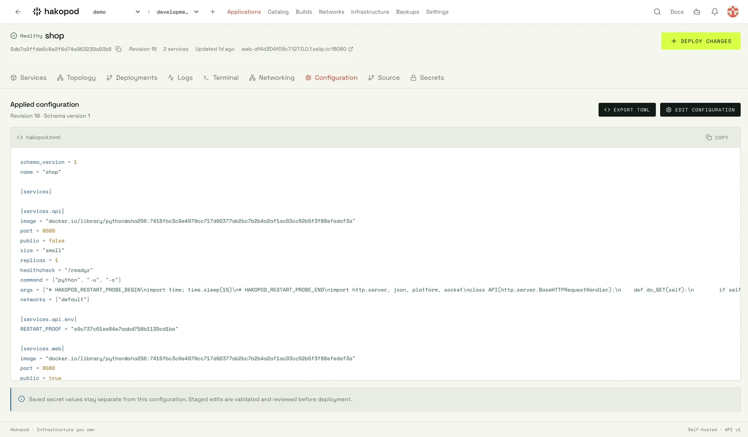
Task: Click Edit Configuration button
Action: click(x=700, y=110)
